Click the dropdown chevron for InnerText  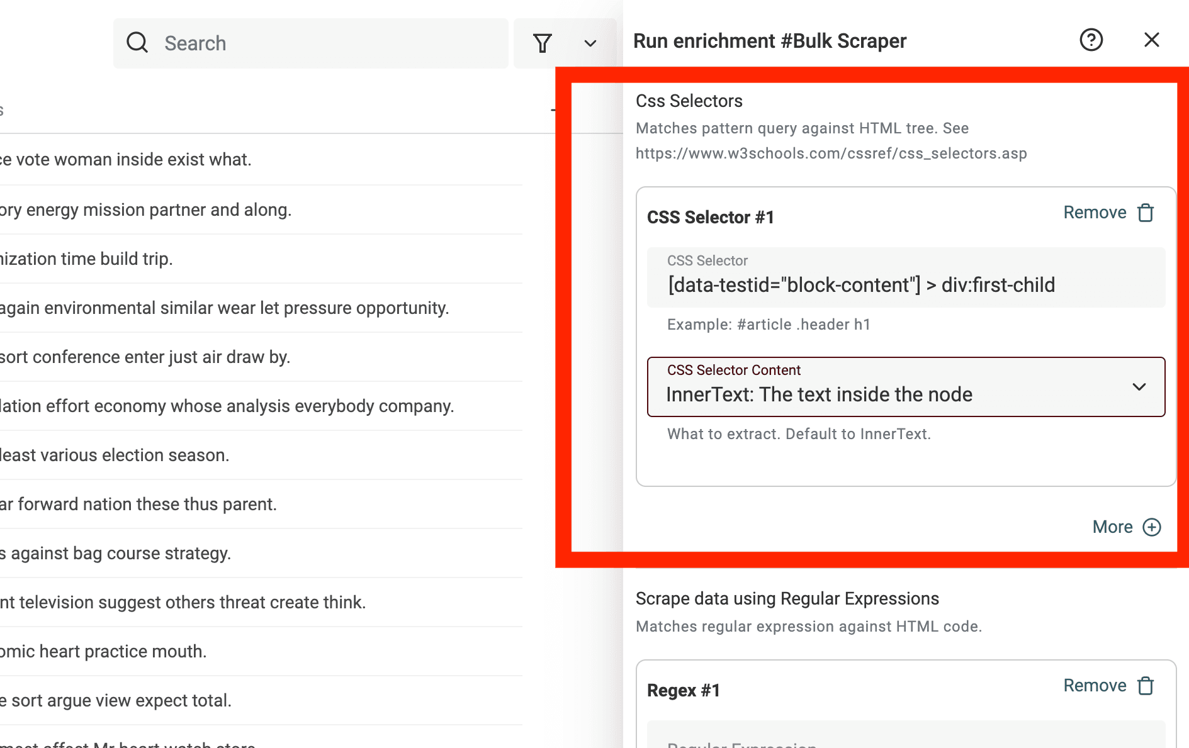[x=1139, y=387]
